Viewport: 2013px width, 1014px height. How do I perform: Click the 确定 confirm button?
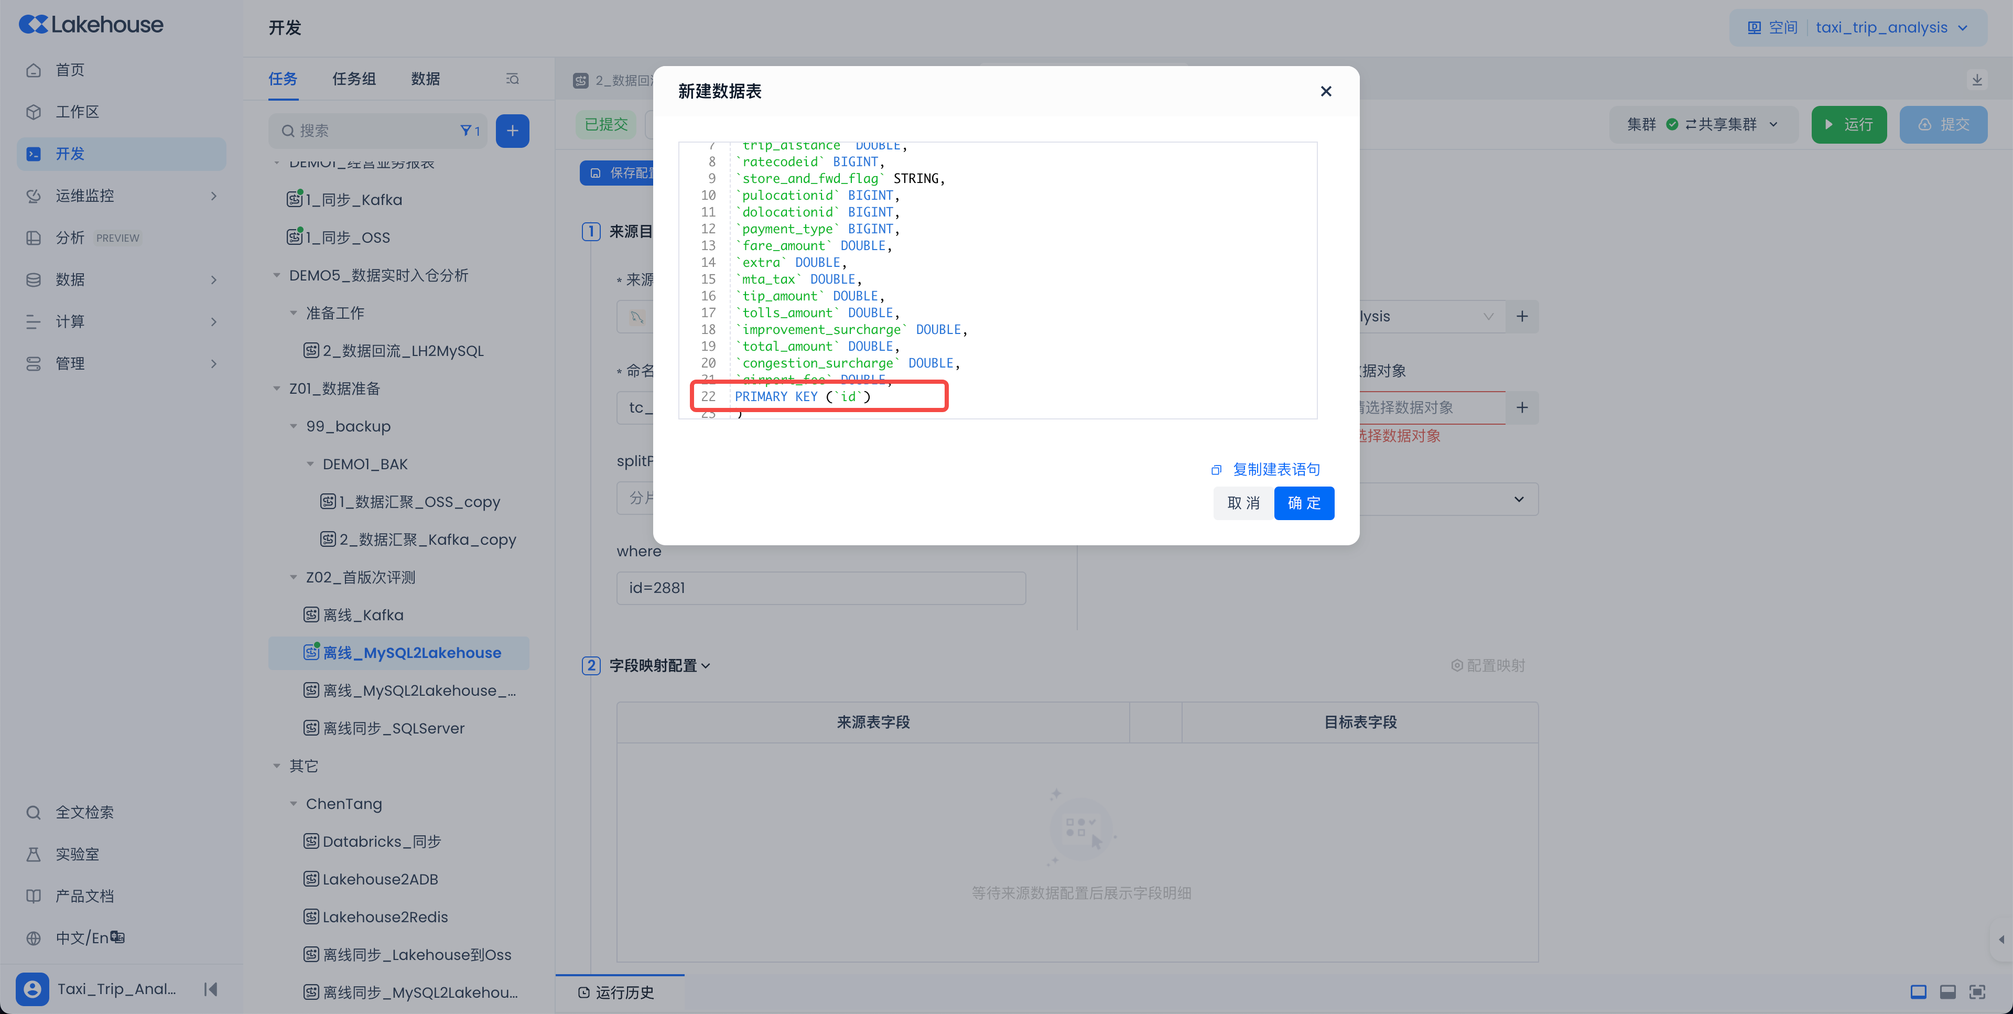[x=1303, y=503]
